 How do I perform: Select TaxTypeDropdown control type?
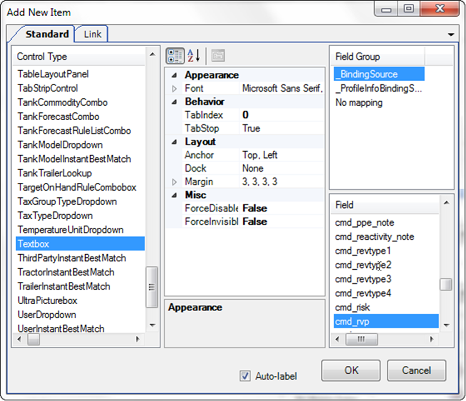point(55,215)
